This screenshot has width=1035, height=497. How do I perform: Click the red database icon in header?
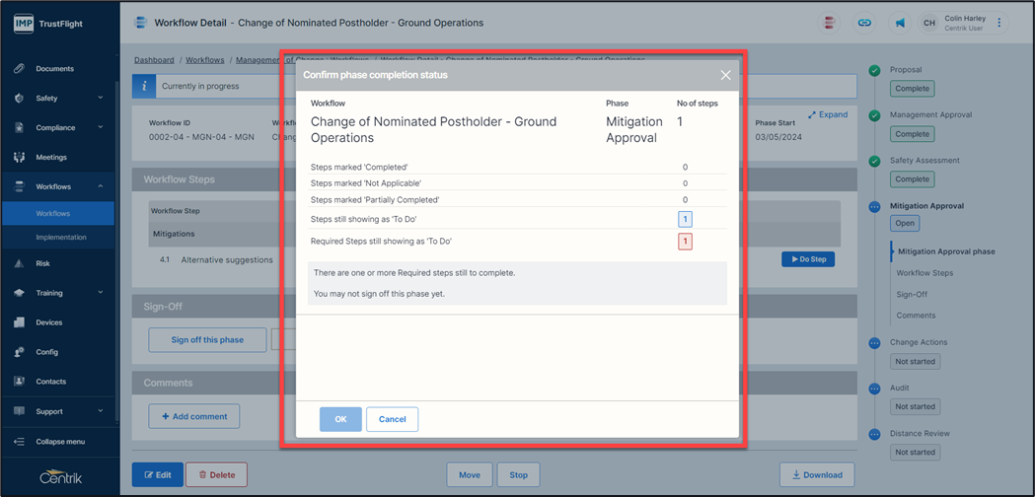coord(829,23)
